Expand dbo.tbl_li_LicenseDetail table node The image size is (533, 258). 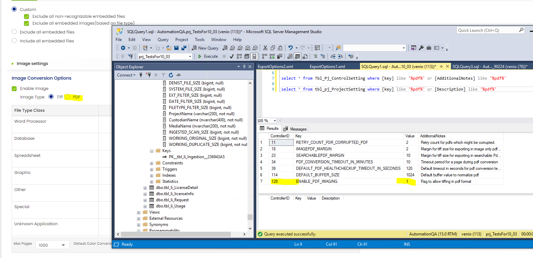point(145,188)
